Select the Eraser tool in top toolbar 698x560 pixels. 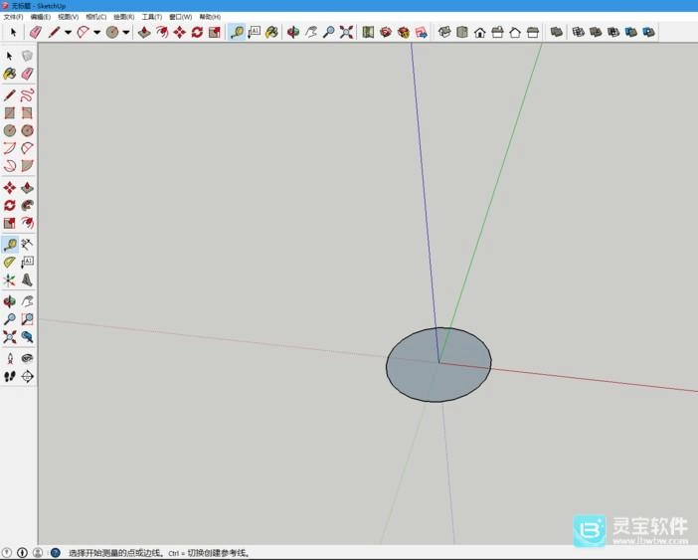coord(35,32)
